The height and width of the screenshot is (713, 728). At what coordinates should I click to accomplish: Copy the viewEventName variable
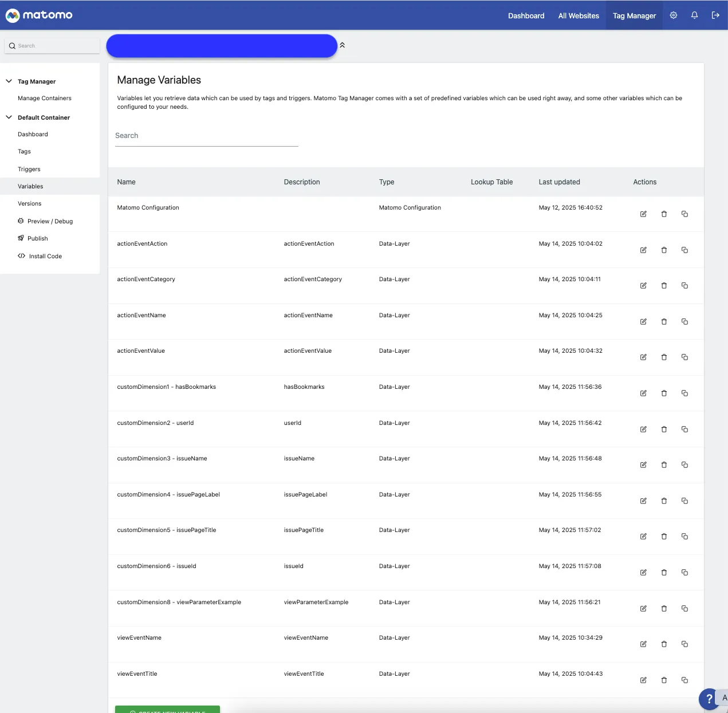(684, 644)
